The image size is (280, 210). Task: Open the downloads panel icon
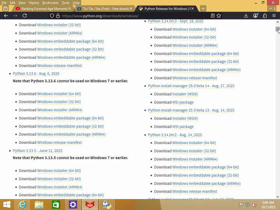[246, 16]
